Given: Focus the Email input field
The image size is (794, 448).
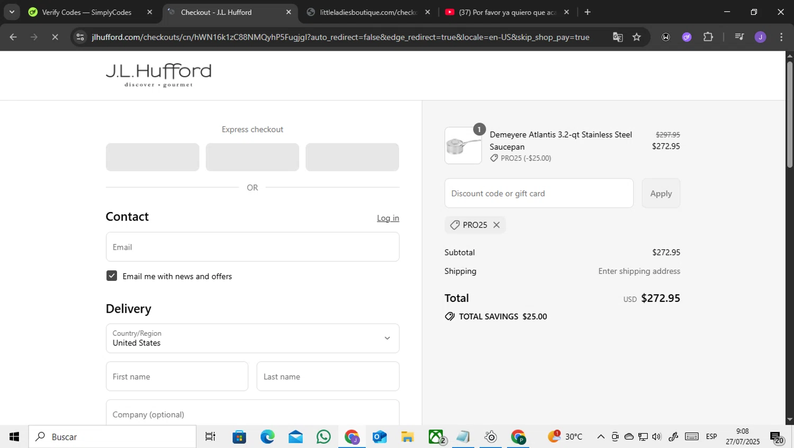Looking at the screenshot, I should click(x=252, y=247).
